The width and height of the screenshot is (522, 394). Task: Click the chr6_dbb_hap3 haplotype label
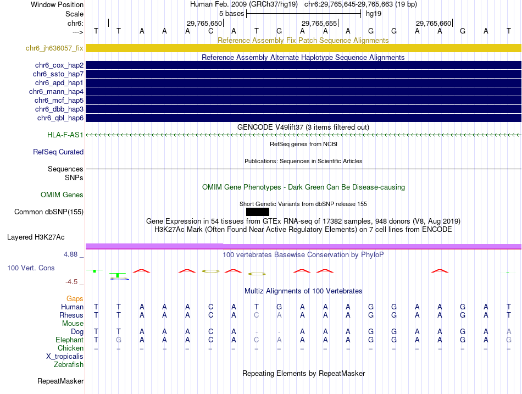59,109
